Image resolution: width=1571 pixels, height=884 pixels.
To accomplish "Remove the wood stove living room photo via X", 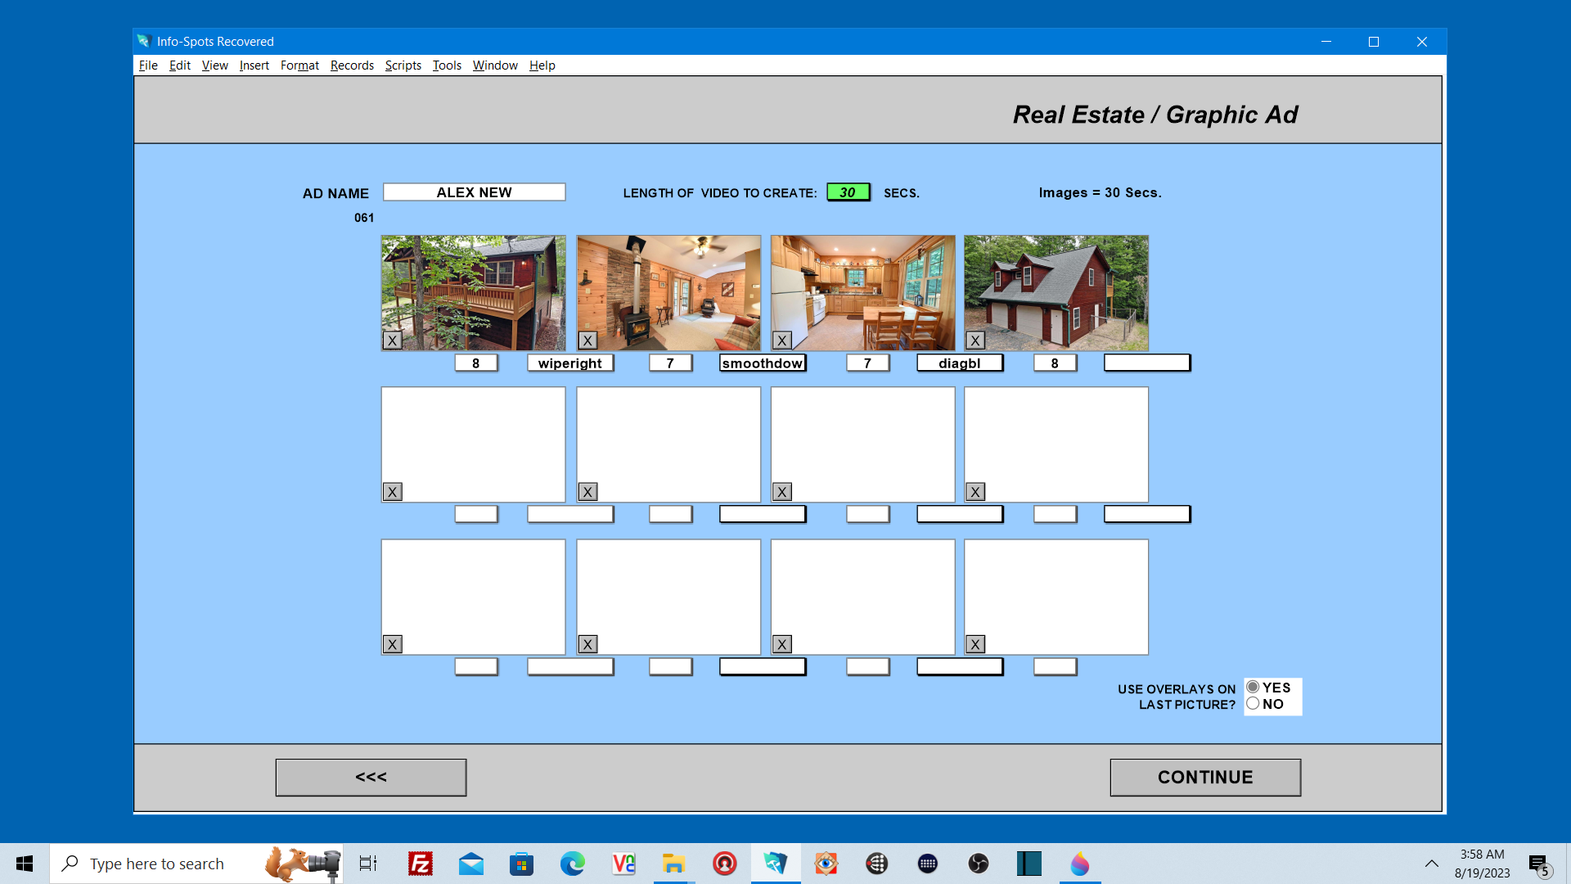I will coord(587,341).
